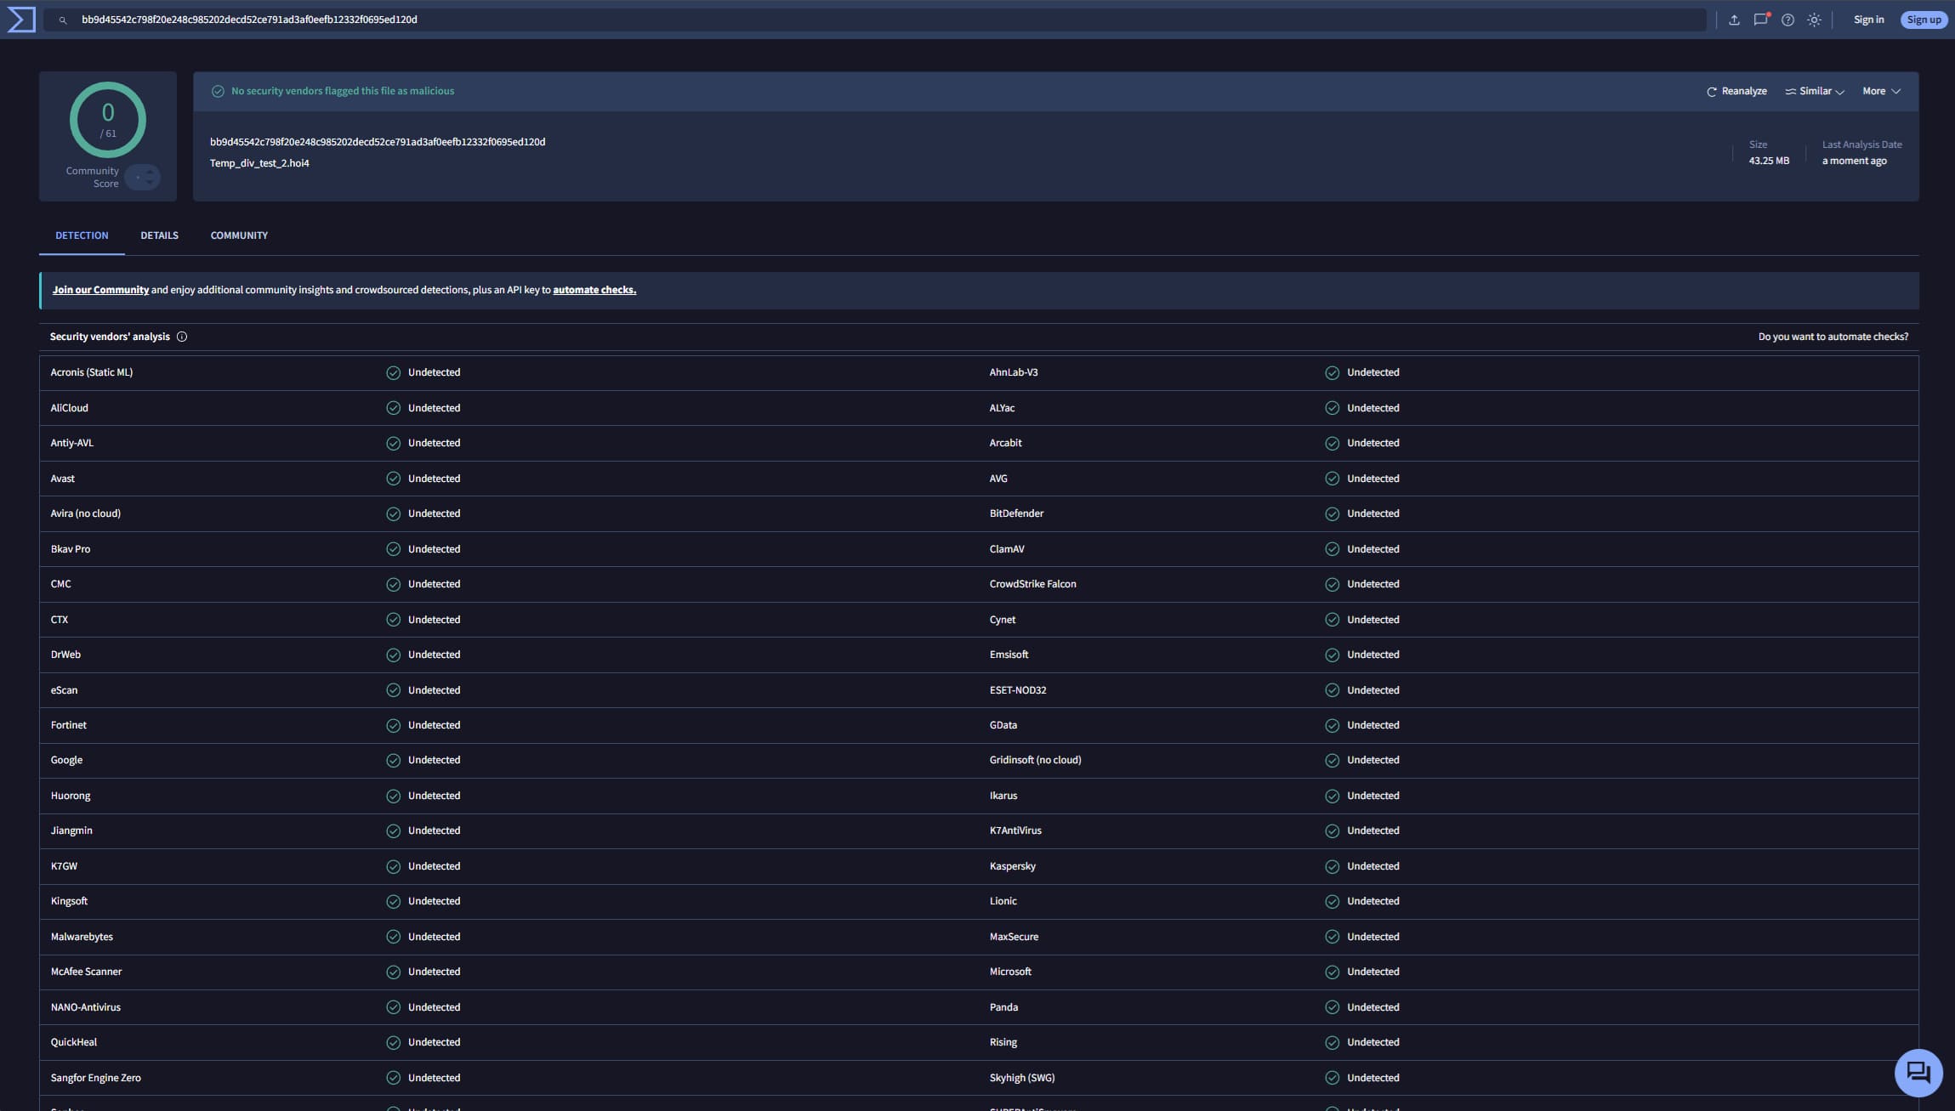Open the help question mark icon
This screenshot has height=1111, width=1955.
(1788, 20)
